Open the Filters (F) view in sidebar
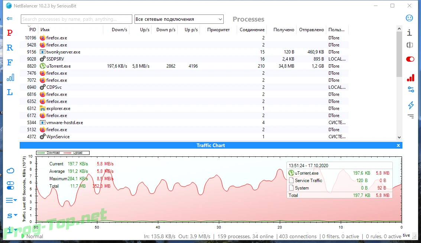 coord(10,62)
